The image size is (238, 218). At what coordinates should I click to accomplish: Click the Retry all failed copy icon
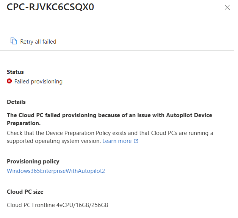pos(14,41)
